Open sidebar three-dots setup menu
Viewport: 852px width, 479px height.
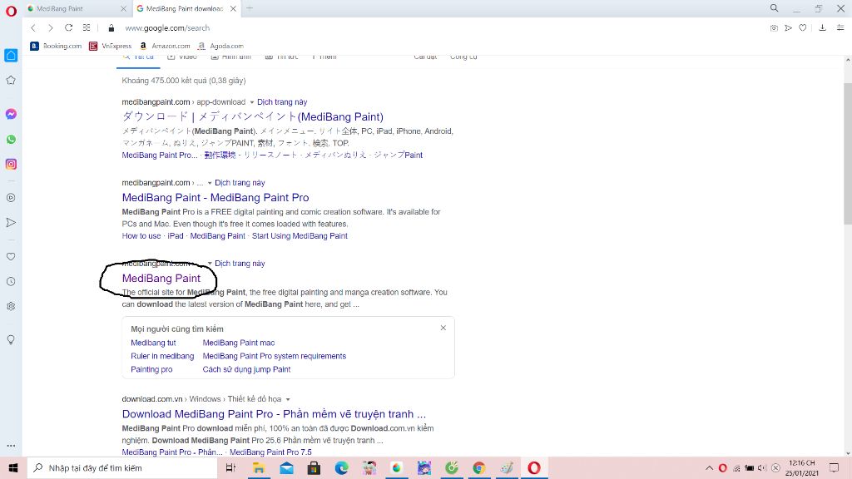(x=11, y=446)
